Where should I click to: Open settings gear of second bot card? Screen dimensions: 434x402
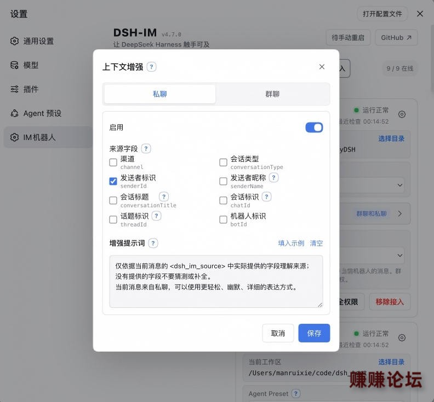coord(402,337)
